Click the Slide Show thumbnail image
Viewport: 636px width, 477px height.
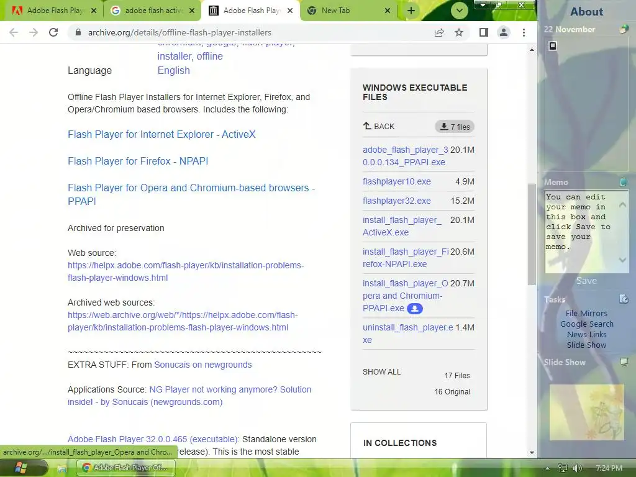pyautogui.click(x=586, y=412)
